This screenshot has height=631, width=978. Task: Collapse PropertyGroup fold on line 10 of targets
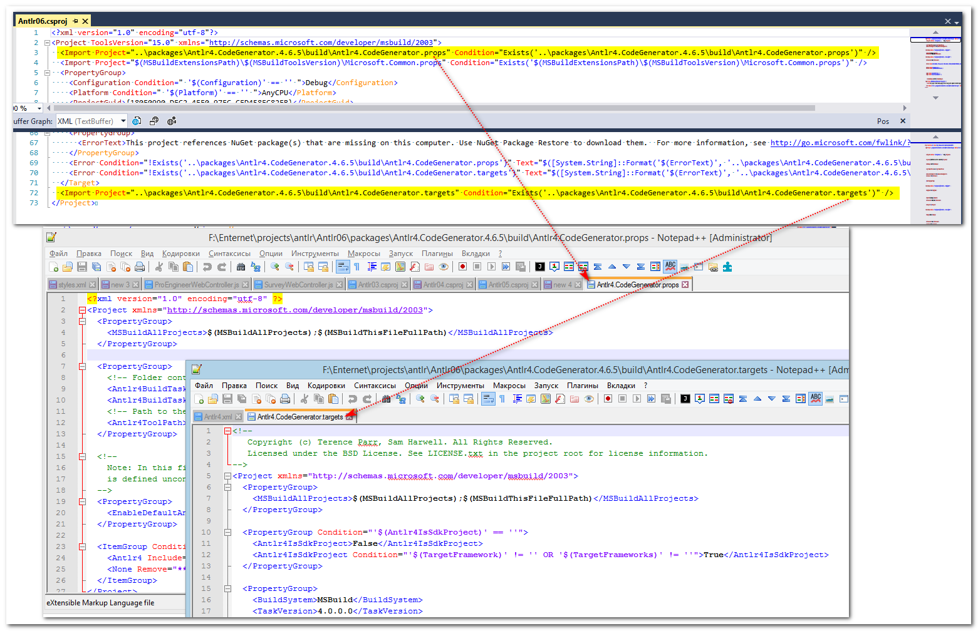[227, 532]
